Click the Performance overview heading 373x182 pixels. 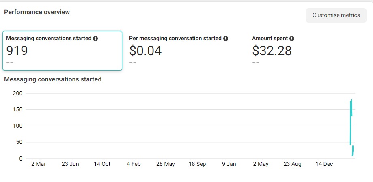(x=37, y=12)
